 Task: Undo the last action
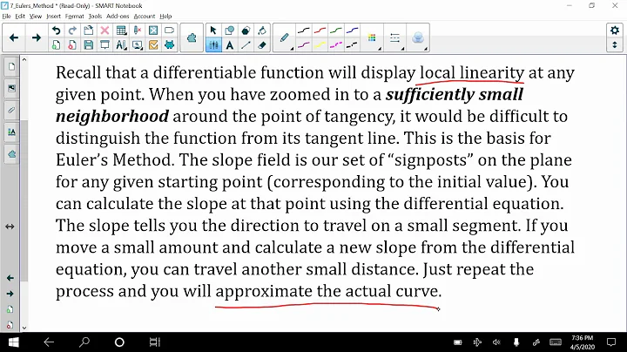pyautogui.click(x=57, y=30)
